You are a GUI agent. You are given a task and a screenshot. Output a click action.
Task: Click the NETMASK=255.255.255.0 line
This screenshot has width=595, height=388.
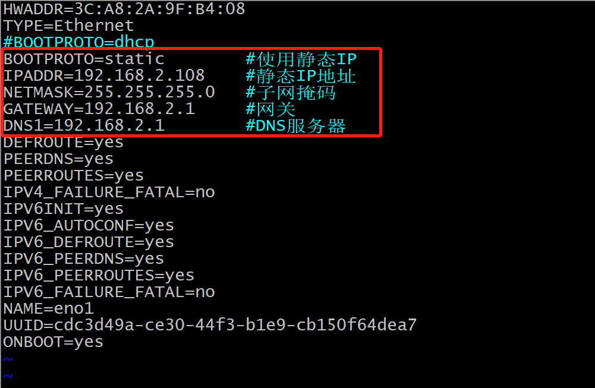coord(109,93)
